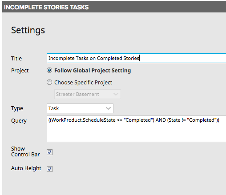Click chevron arrow of Type combo box
This screenshot has height=195, width=226.
pos(108,108)
